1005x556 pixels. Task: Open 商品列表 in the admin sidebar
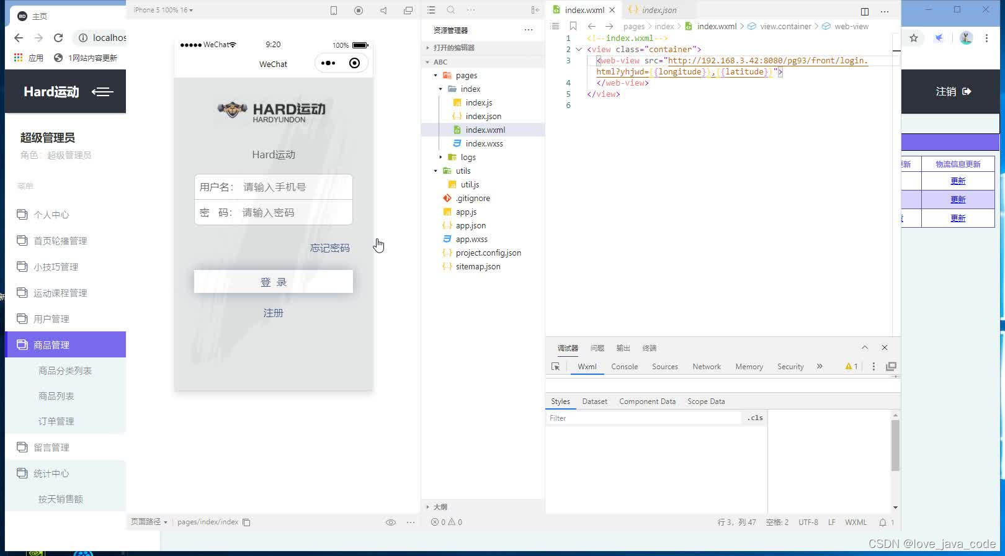56,396
